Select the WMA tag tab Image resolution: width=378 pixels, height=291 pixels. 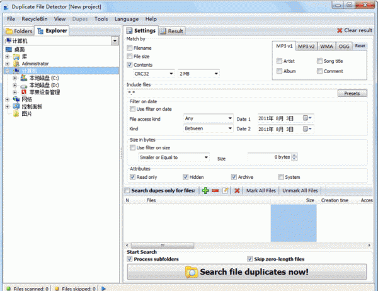coord(326,46)
